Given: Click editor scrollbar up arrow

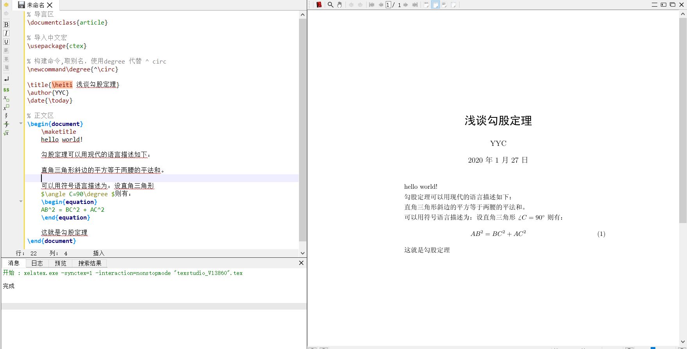Looking at the screenshot, I should coord(302,14).
